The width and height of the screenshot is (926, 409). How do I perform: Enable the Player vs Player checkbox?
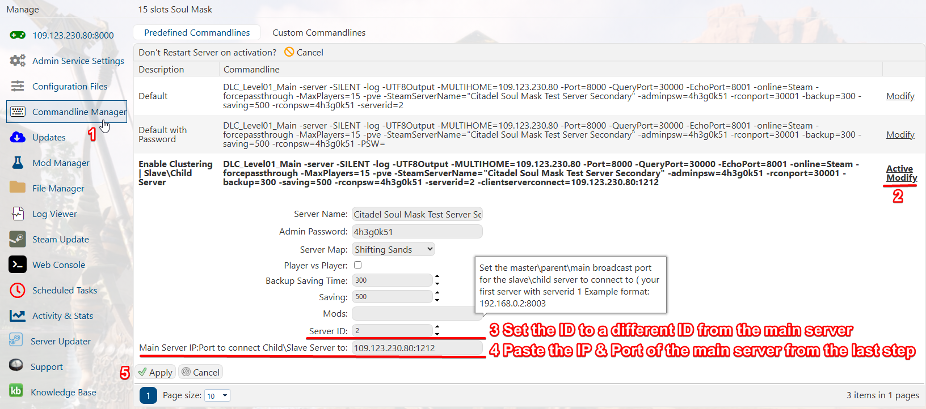coord(357,265)
